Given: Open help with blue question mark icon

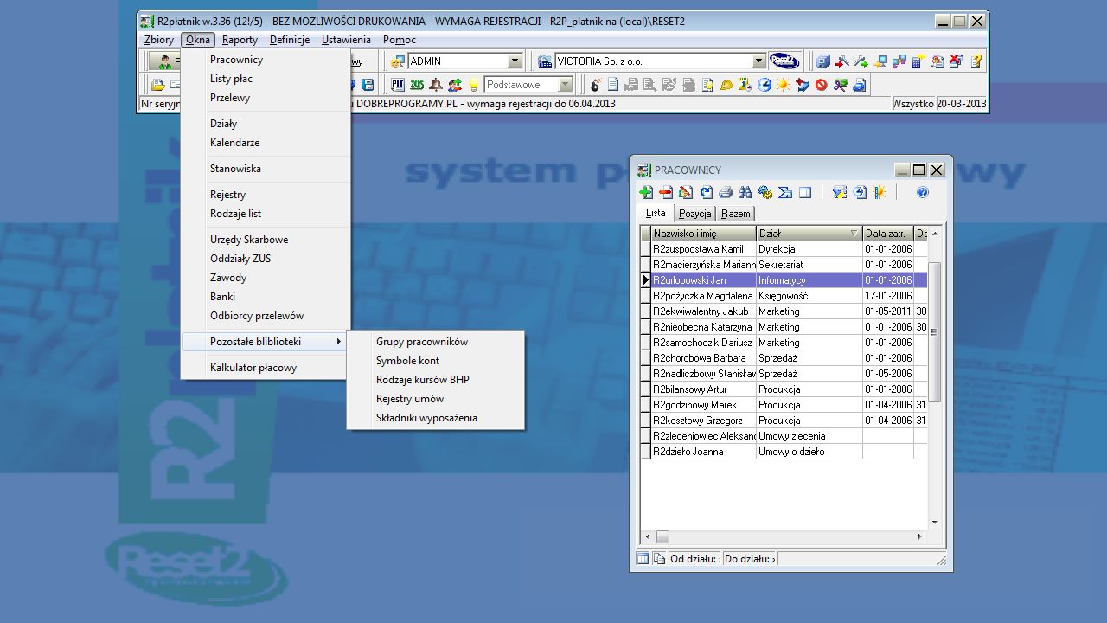Looking at the screenshot, I should (922, 192).
